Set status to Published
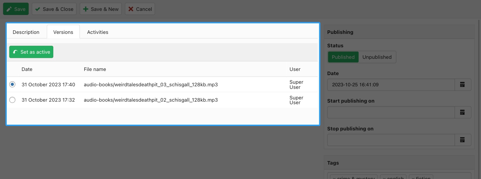481x179 pixels. click(343, 57)
